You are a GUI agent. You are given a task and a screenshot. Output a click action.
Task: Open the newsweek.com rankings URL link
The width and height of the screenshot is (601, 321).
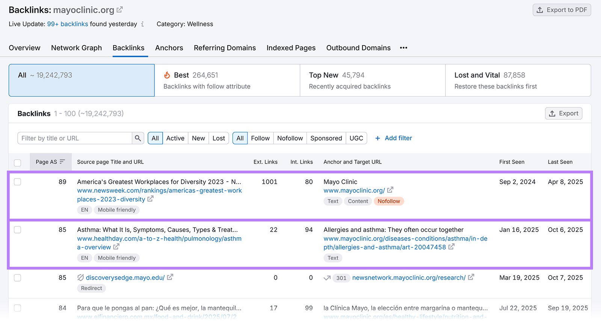coord(159,195)
